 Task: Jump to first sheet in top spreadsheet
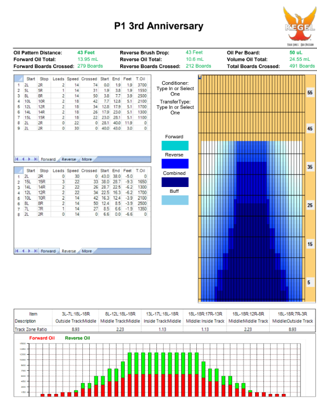17,159
